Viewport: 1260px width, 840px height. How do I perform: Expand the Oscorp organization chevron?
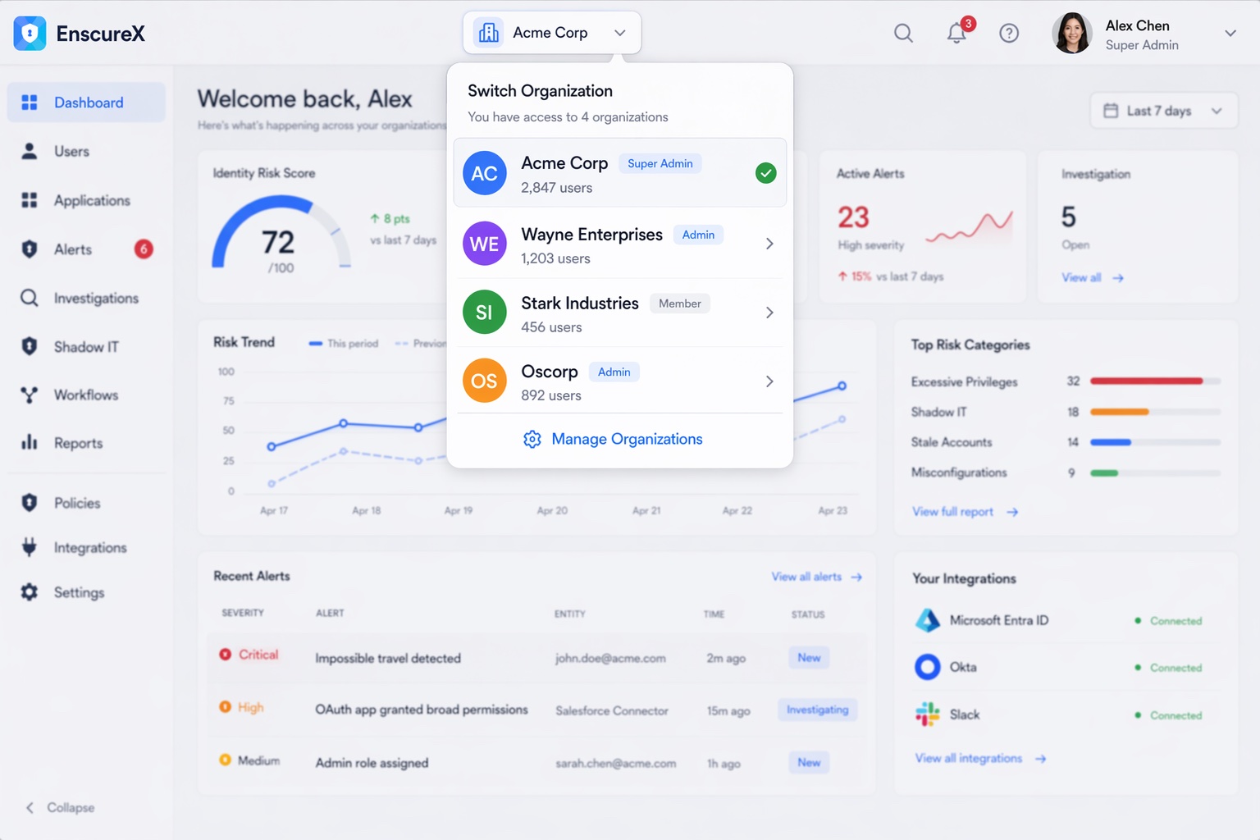[x=769, y=381]
